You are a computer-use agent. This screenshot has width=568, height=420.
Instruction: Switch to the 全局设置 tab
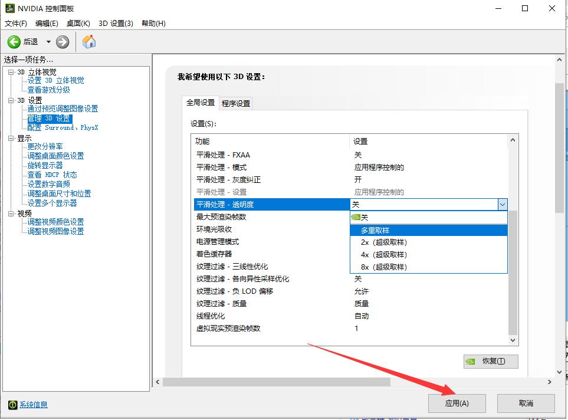(201, 103)
